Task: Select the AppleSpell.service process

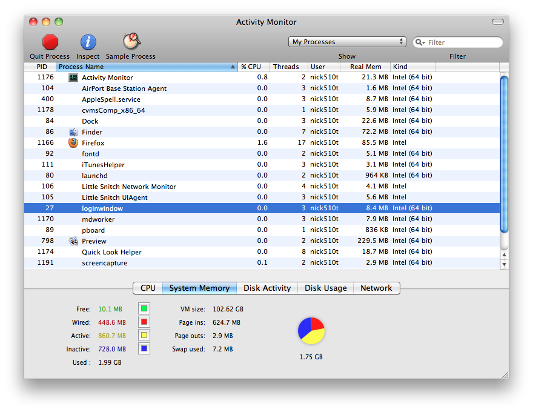Action: [x=262, y=99]
